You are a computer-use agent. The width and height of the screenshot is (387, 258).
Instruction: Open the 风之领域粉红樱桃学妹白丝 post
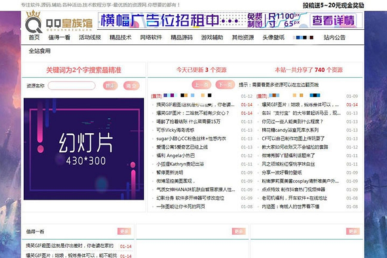(x=288, y=164)
